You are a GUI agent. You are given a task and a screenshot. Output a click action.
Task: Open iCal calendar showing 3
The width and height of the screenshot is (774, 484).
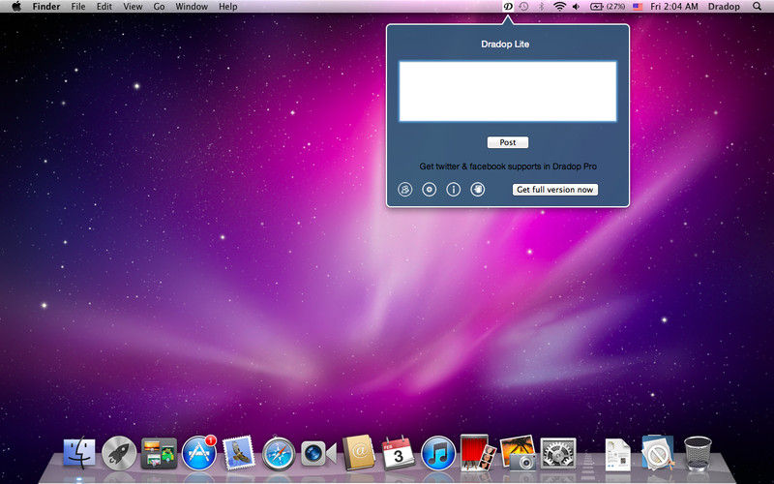[x=399, y=452]
